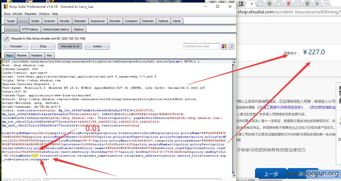The image size is (341, 181).
Task: Switch to the Repeater tab
Action: click(80, 21)
